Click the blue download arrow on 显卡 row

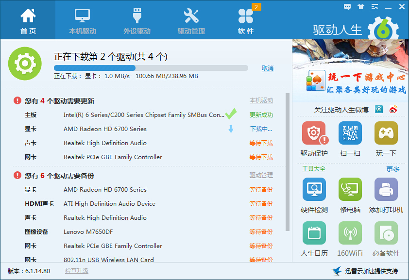tap(231, 129)
